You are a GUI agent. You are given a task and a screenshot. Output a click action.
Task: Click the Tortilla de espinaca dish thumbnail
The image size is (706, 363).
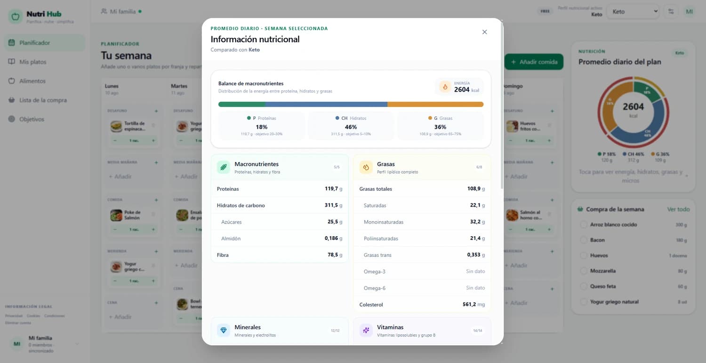pyautogui.click(x=116, y=126)
